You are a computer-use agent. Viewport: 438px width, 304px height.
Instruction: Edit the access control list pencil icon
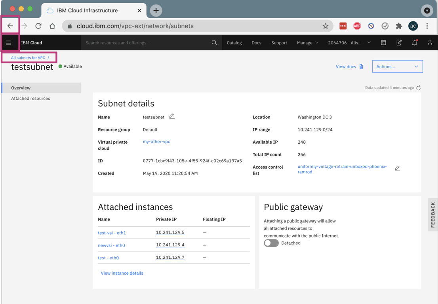pyautogui.click(x=398, y=168)
